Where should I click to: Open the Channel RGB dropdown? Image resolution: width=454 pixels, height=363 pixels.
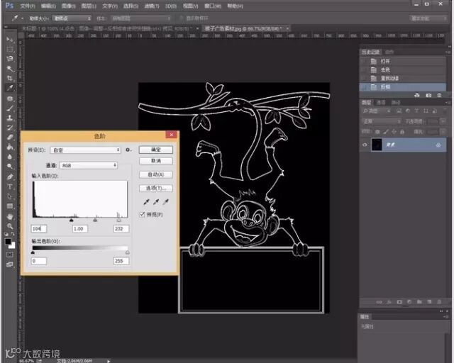click(89, 165)
